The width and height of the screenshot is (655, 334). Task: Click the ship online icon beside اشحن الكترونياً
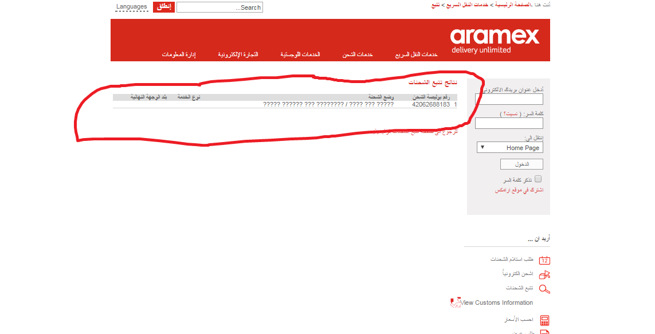point(544,274)
